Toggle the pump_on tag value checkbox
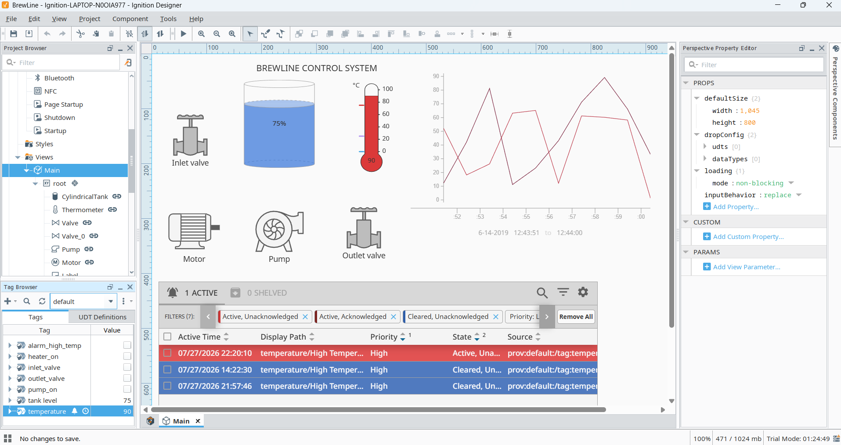Screen dimensions: 841x445 tap(127, 389)
